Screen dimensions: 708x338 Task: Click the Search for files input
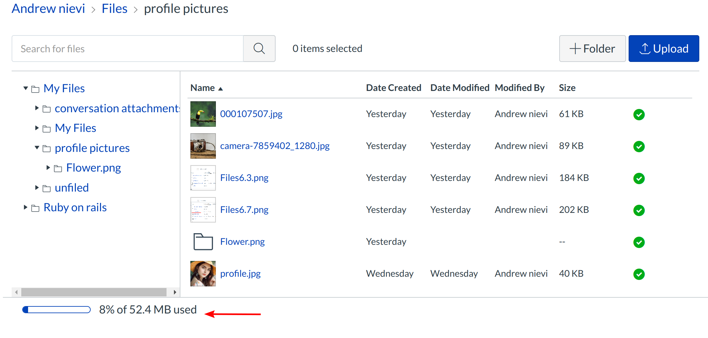[x=127, y=49]
